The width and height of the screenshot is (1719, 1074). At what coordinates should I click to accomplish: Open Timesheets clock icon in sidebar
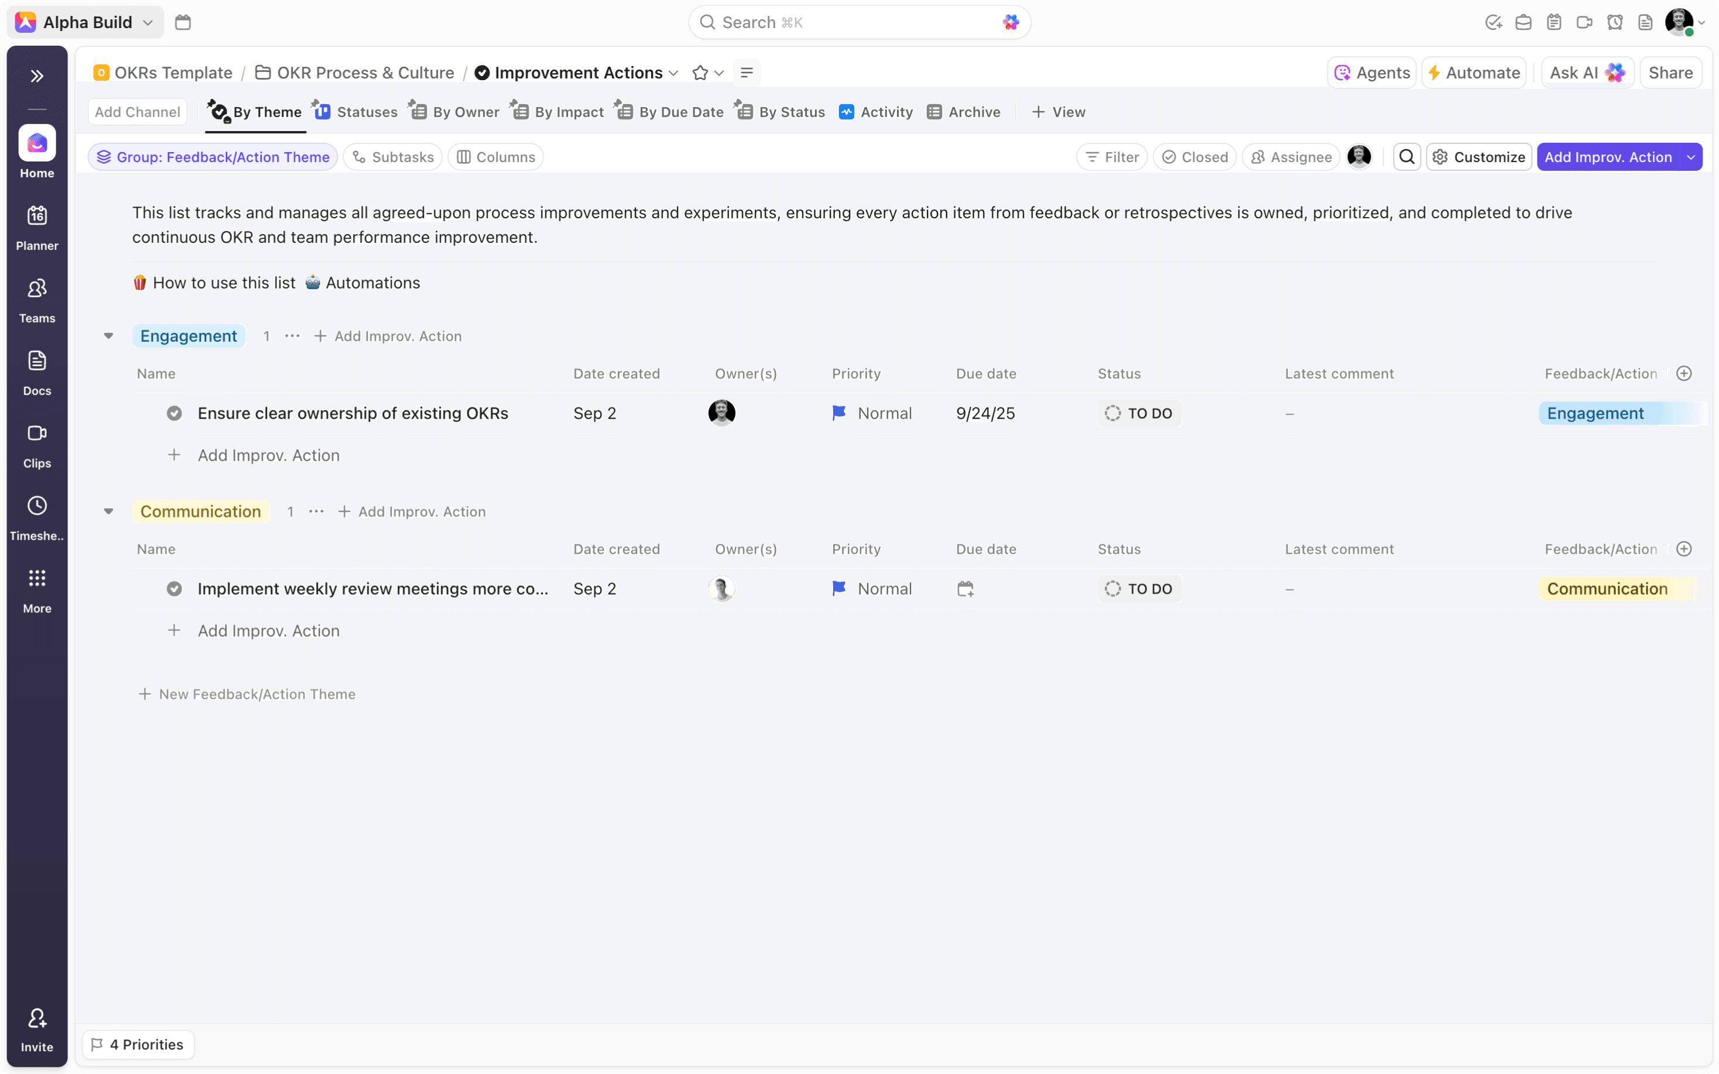click(37, 506)
